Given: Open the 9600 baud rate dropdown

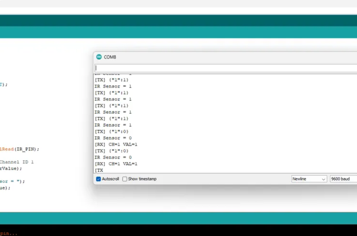Looking at the screenshot, I should click(x=344, y=179).
